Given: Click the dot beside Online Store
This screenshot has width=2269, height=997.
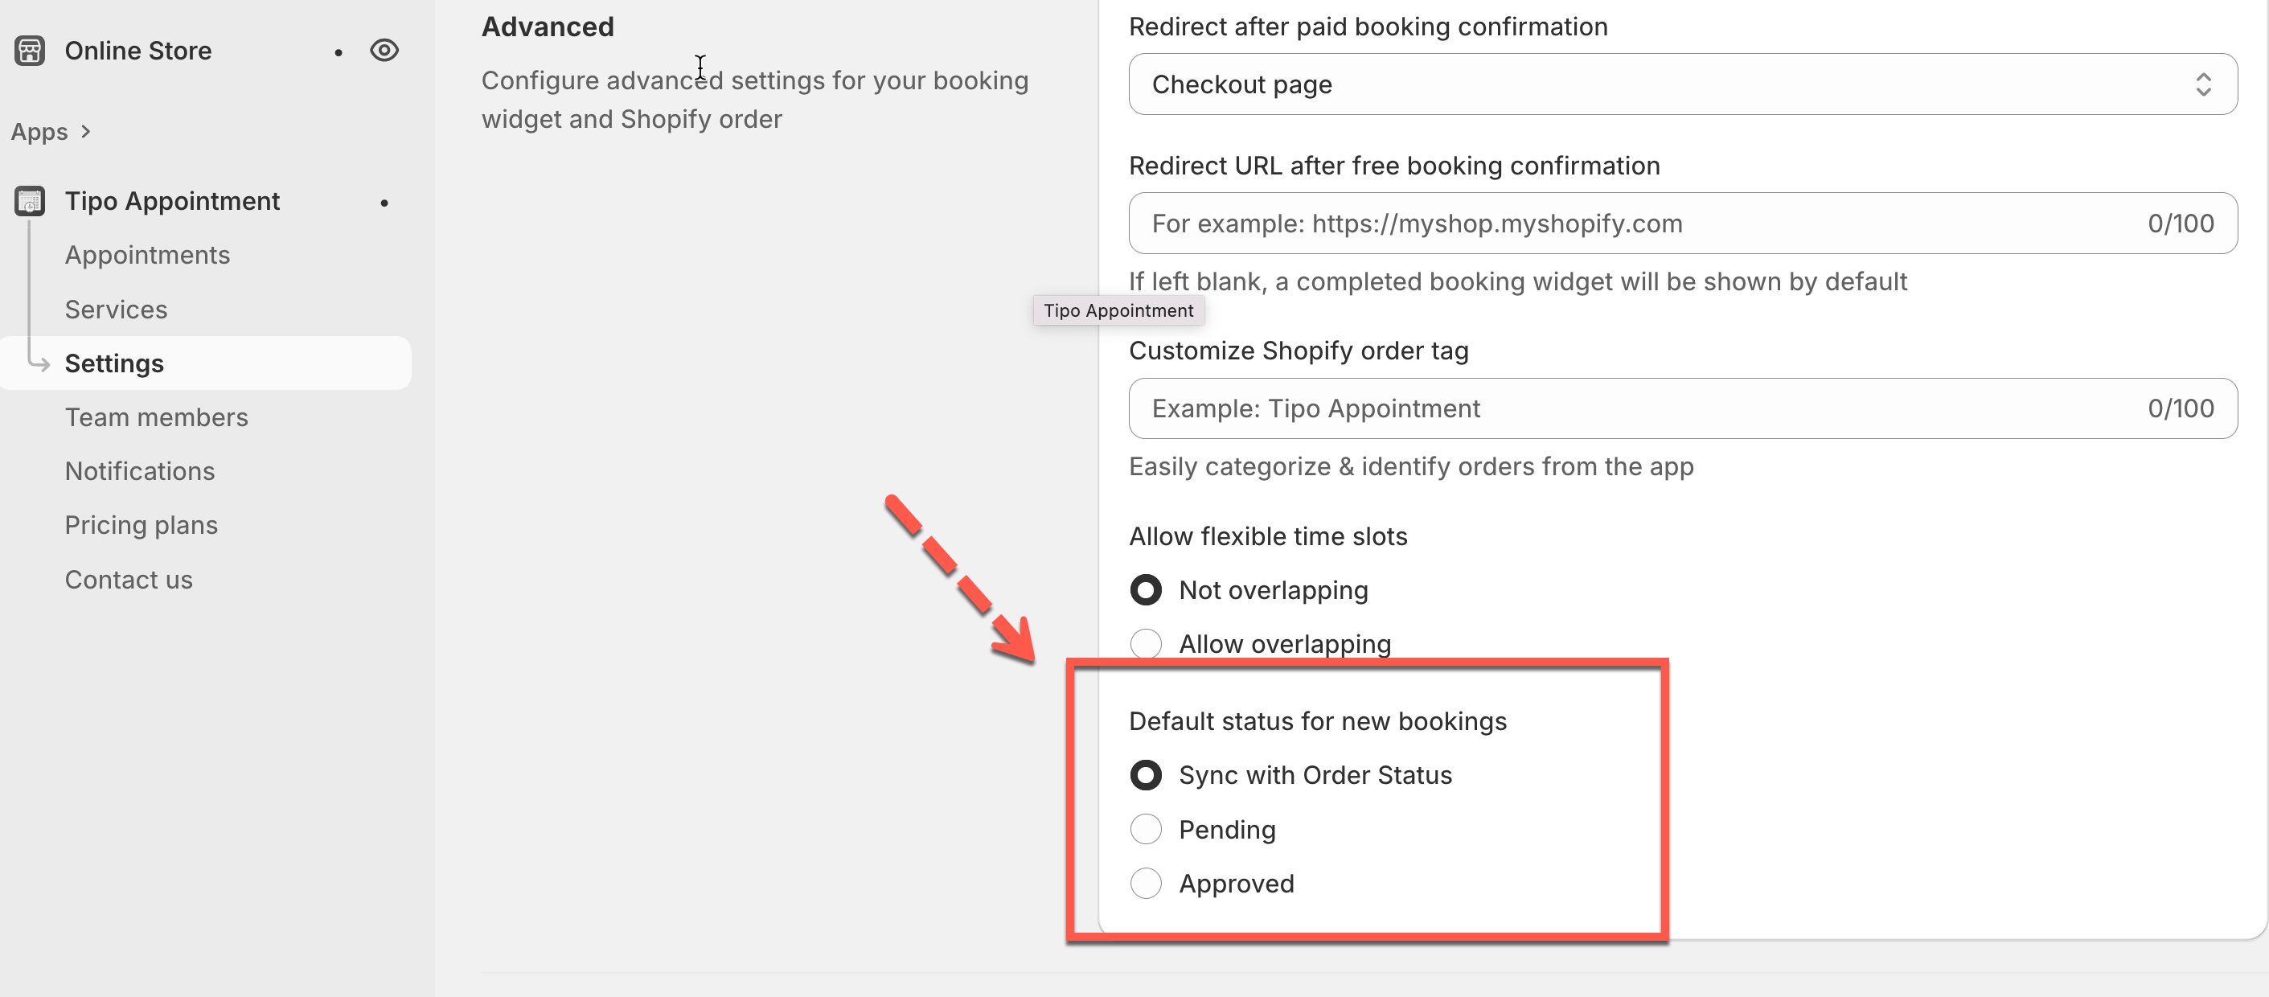Looking at the screenshot, I should (x=339, y=53).
